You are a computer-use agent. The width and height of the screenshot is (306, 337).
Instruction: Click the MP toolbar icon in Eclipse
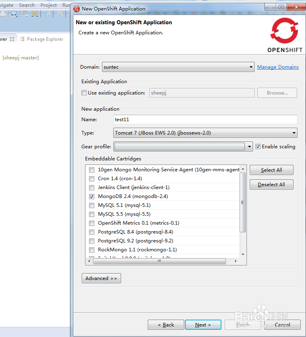14,14
